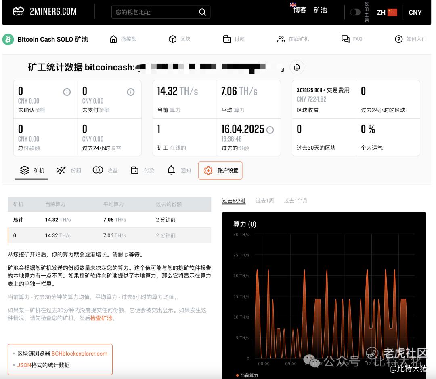
Task: Click the 个人运气 0 % card
Action: pyautogui.click(x=388, y=137)
